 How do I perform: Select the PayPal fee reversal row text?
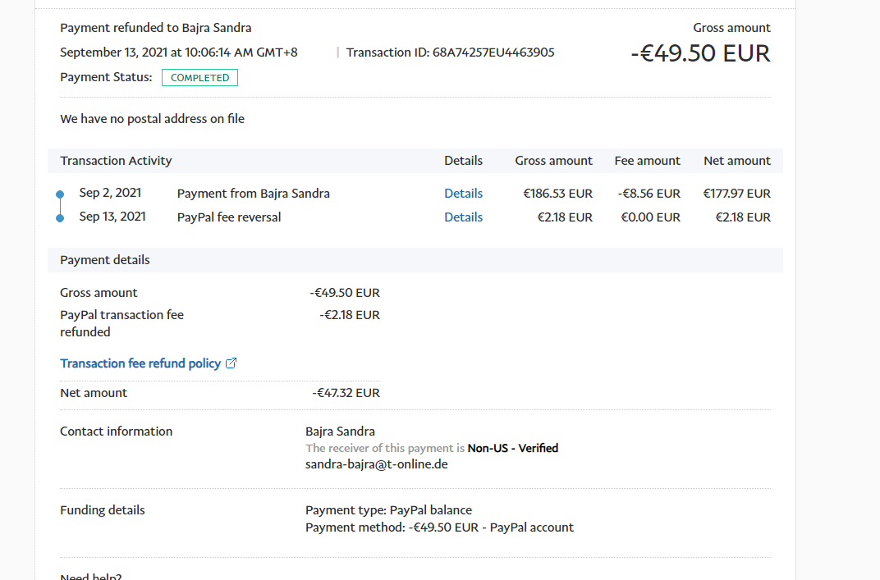pos(229,217)
